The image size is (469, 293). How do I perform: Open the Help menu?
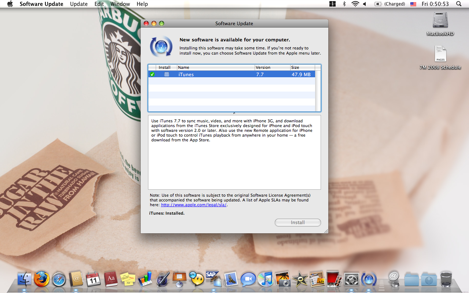tap(142, 4)
